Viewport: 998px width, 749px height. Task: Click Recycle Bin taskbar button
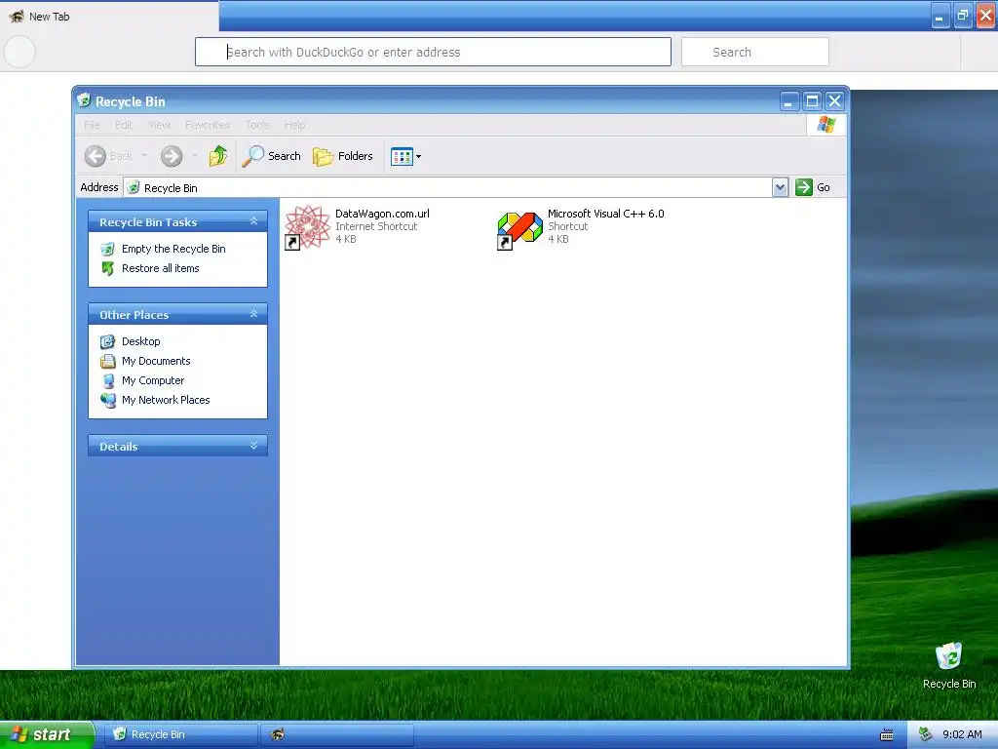[x=180, y=734]
